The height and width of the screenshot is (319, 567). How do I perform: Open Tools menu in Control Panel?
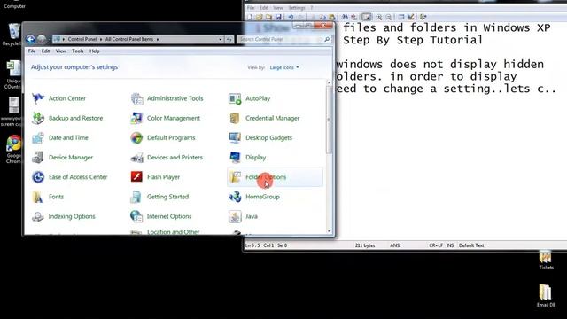coord(78,51)
